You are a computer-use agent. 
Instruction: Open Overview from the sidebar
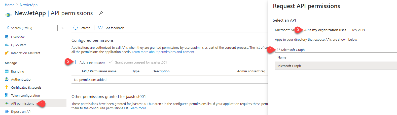click(x=18, y=37)
